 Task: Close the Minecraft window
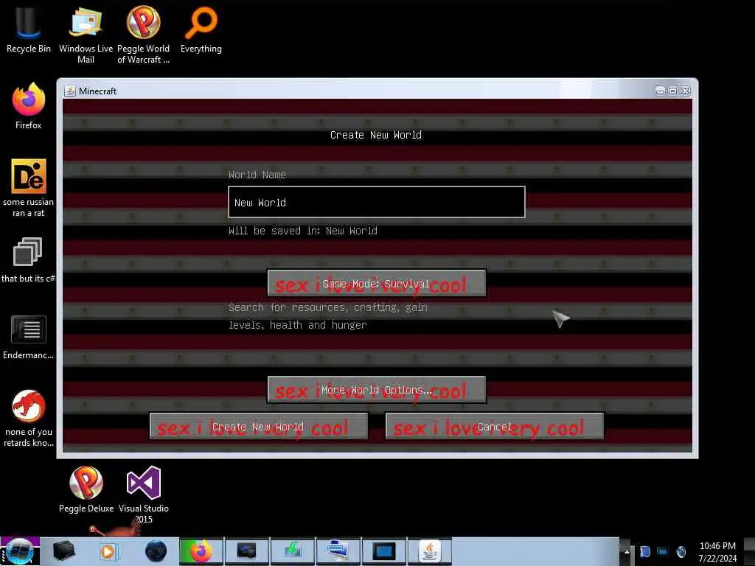[686, 91]
